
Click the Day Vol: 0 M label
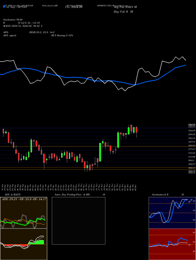[123, 11]
